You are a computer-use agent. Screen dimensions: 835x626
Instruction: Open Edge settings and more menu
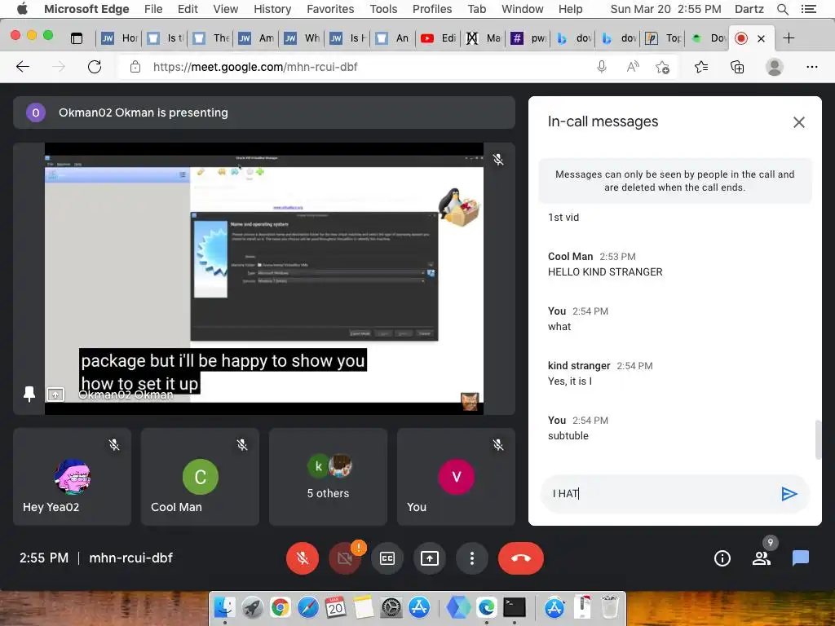click(811, 67)
